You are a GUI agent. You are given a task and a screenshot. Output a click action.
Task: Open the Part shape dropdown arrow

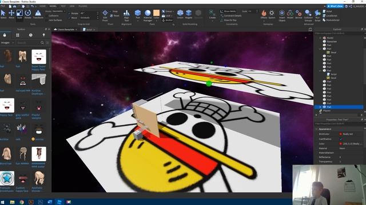coord(138,20)
